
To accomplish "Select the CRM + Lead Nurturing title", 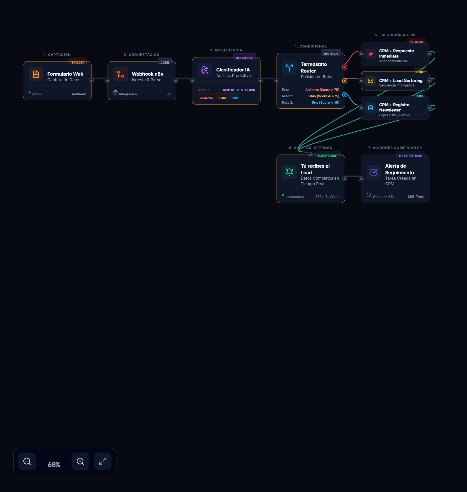I will pyautogui.click(x=401, y=81).
